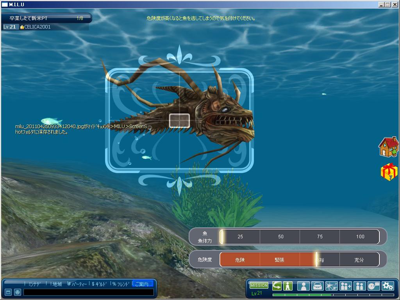Click the add friend icon with plus
Image resolution: width=400 pixels, height=300 pixels.
(346, 286)
